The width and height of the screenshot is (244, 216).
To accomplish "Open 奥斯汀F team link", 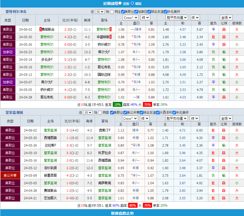I will click(105, 130).
